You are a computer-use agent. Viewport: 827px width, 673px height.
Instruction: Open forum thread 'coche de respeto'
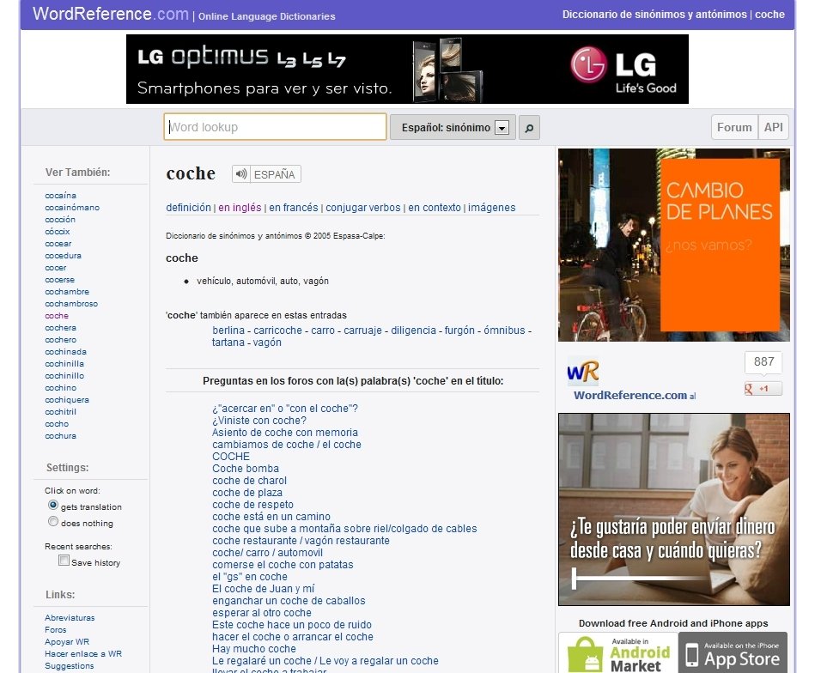point(252,505)
